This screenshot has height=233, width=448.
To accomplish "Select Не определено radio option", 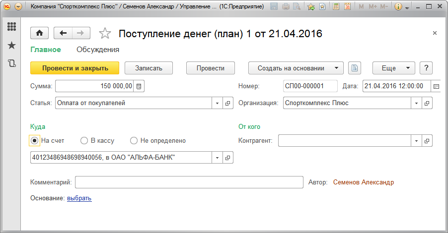I will pos(134,141).
